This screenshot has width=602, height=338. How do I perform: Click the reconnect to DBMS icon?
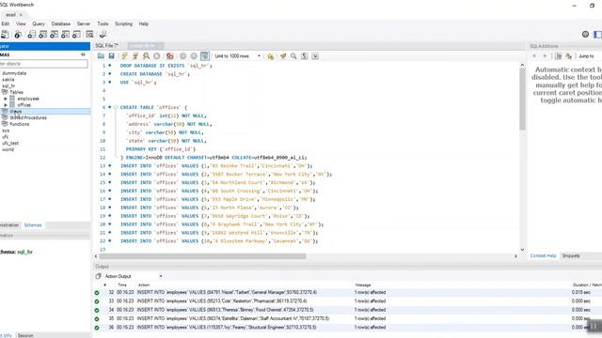click(103, 35)
